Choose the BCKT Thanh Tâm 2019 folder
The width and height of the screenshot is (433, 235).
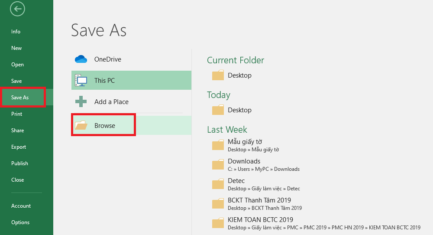coord(259,200)
